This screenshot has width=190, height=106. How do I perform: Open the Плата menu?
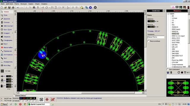coord(17,4)
